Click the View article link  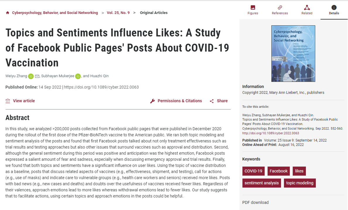tap(24, 101)
